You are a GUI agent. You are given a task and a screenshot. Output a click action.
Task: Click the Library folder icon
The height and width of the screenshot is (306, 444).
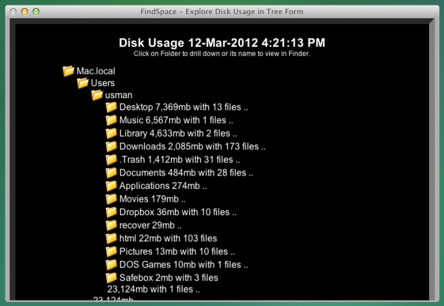[111, 133]
